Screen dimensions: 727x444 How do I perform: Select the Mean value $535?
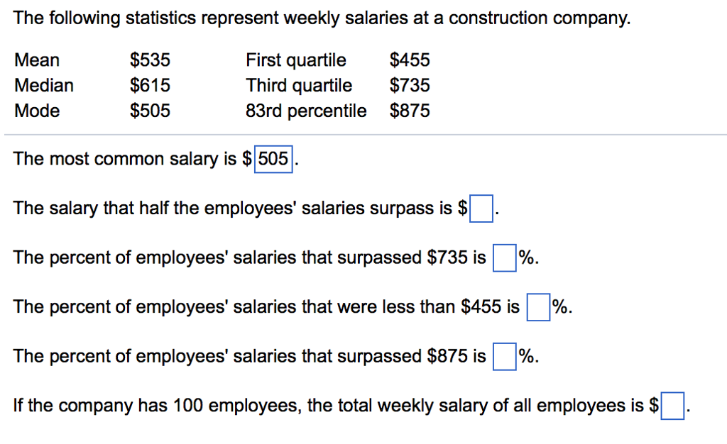[x=149, y=60]
